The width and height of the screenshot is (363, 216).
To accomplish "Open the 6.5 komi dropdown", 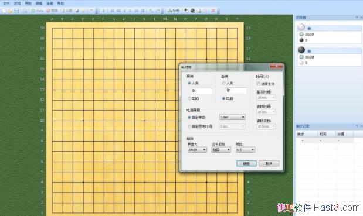I will (x=245, y=150).
